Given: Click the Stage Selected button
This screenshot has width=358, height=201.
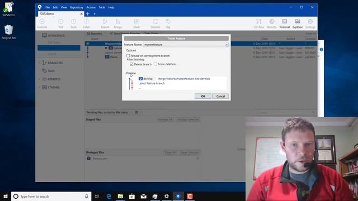Looking at the screenshot, I should 190,152.
